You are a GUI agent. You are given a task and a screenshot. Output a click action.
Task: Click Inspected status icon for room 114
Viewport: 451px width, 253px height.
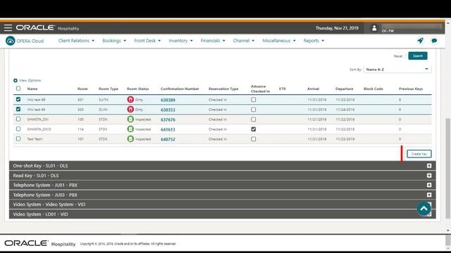[130, 129]
